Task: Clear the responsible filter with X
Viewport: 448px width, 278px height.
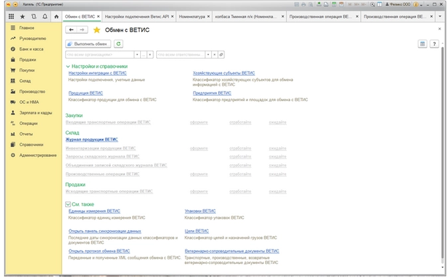Action: pyautogui.click(x=215, y=55)
